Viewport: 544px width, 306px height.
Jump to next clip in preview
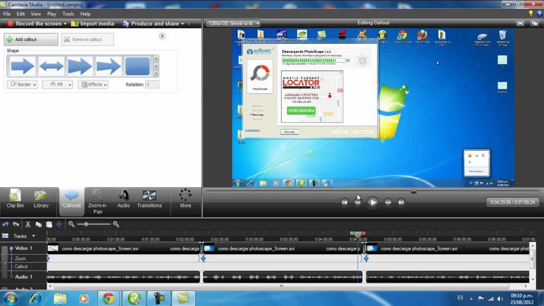401,203
